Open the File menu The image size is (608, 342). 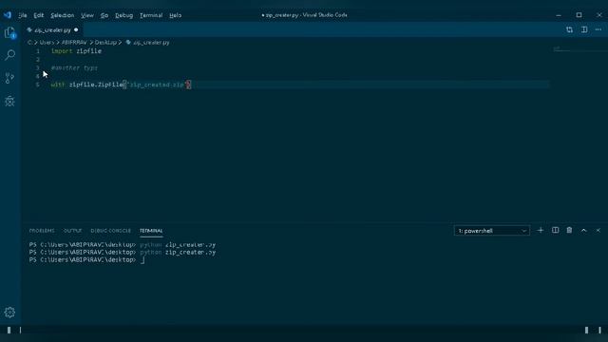(23, 15)
